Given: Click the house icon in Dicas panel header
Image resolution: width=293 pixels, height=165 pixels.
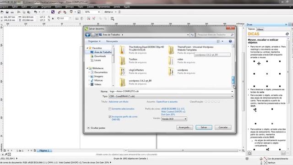Looking at the screenshot, I should tap(287, 34).
